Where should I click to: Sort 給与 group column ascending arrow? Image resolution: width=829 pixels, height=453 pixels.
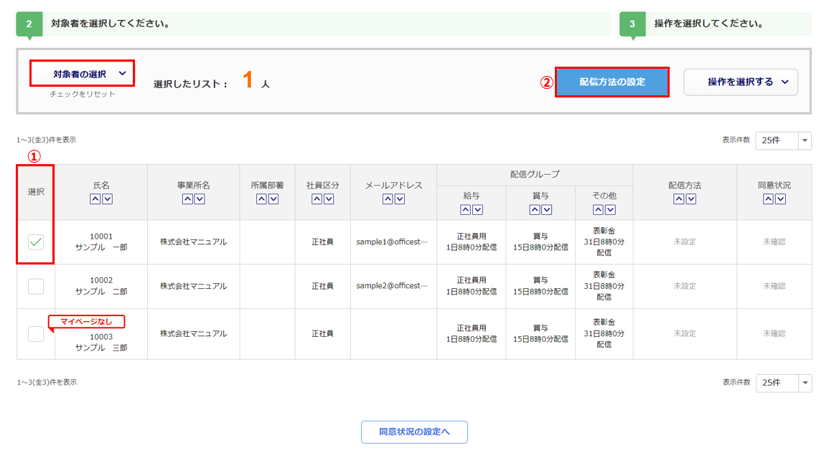point(465,210)
